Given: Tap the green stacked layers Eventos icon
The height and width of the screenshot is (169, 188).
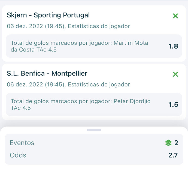Looking at the screenshot, I should (x=168, y=143).
